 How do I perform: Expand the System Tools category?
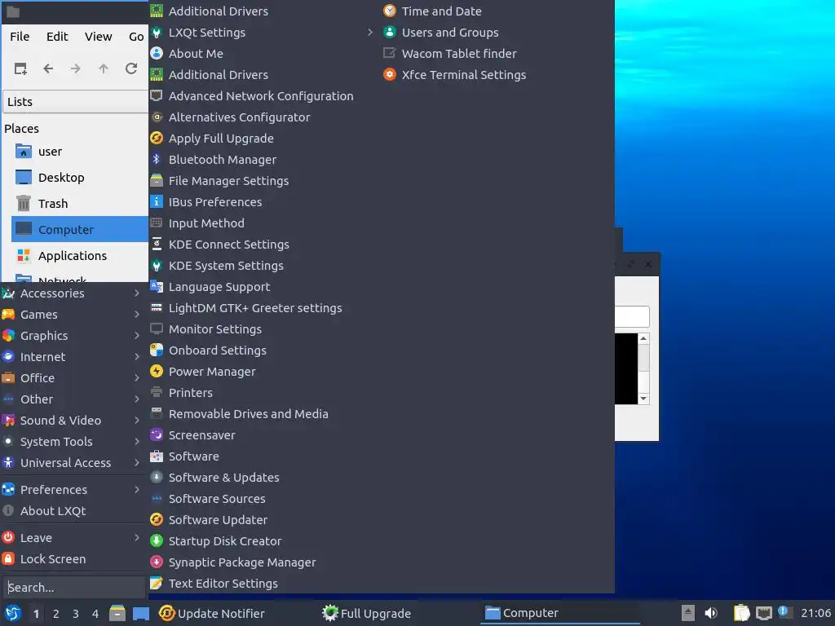[x=73, y=441]
